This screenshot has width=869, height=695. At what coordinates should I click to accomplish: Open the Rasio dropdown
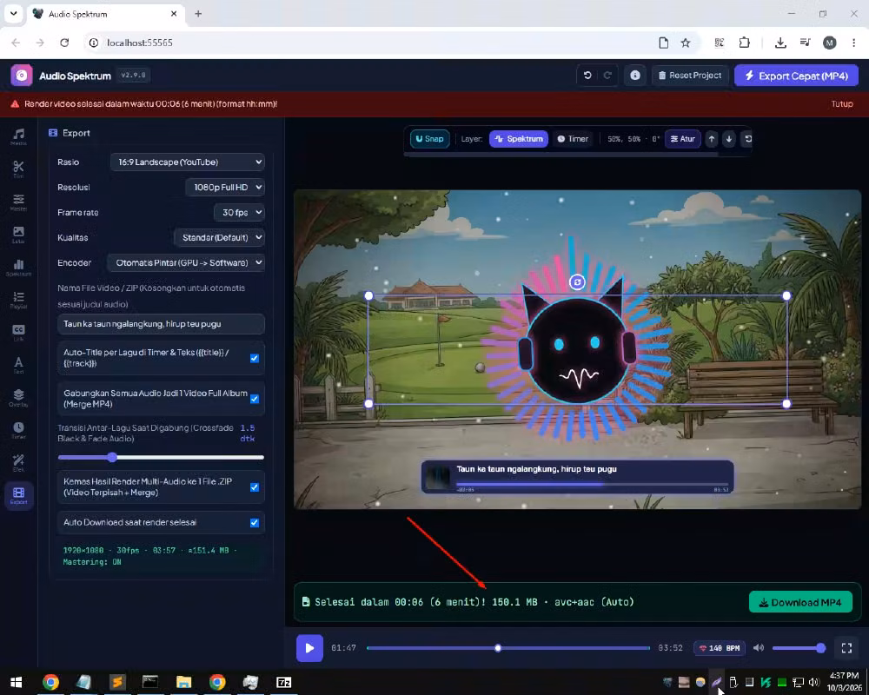[188, 162]
